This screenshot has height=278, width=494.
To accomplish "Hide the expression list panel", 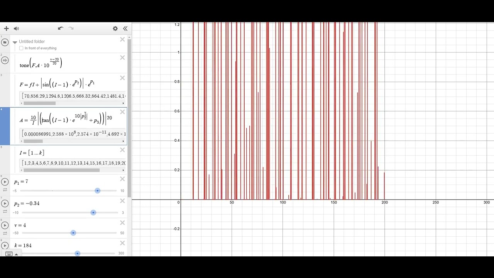I will [125, 29].
